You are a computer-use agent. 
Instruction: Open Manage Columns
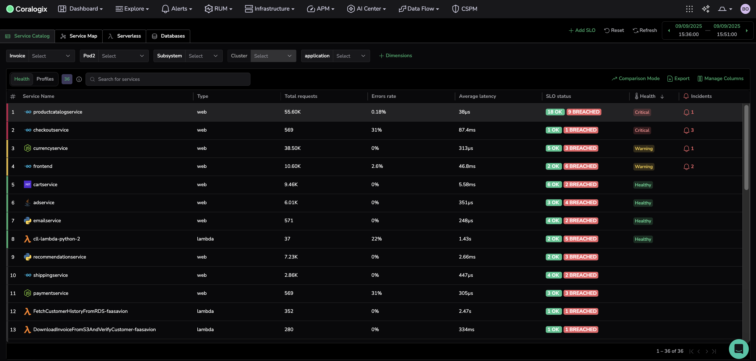click(720, 79)
